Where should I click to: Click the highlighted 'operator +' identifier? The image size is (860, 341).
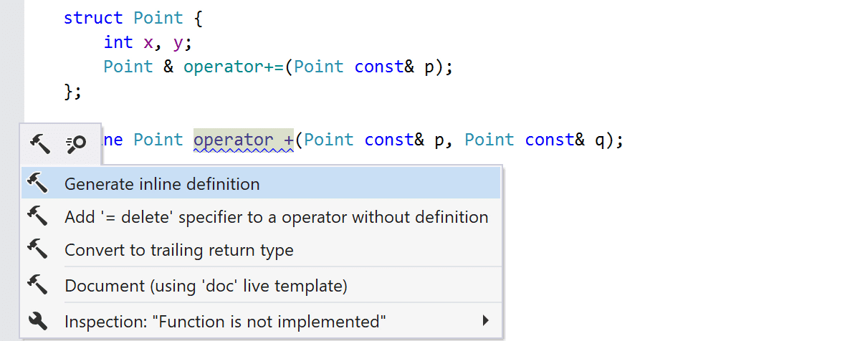point(244,140)
